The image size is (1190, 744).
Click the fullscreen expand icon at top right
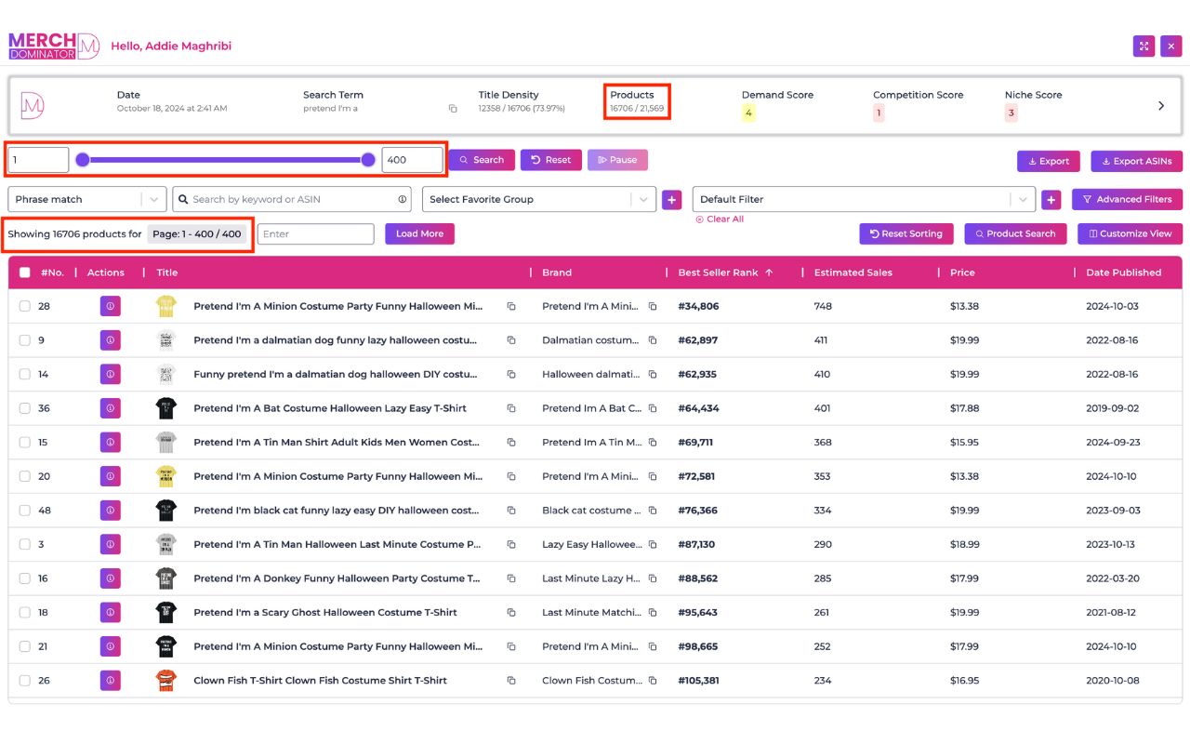click(x=1144, y=46)
